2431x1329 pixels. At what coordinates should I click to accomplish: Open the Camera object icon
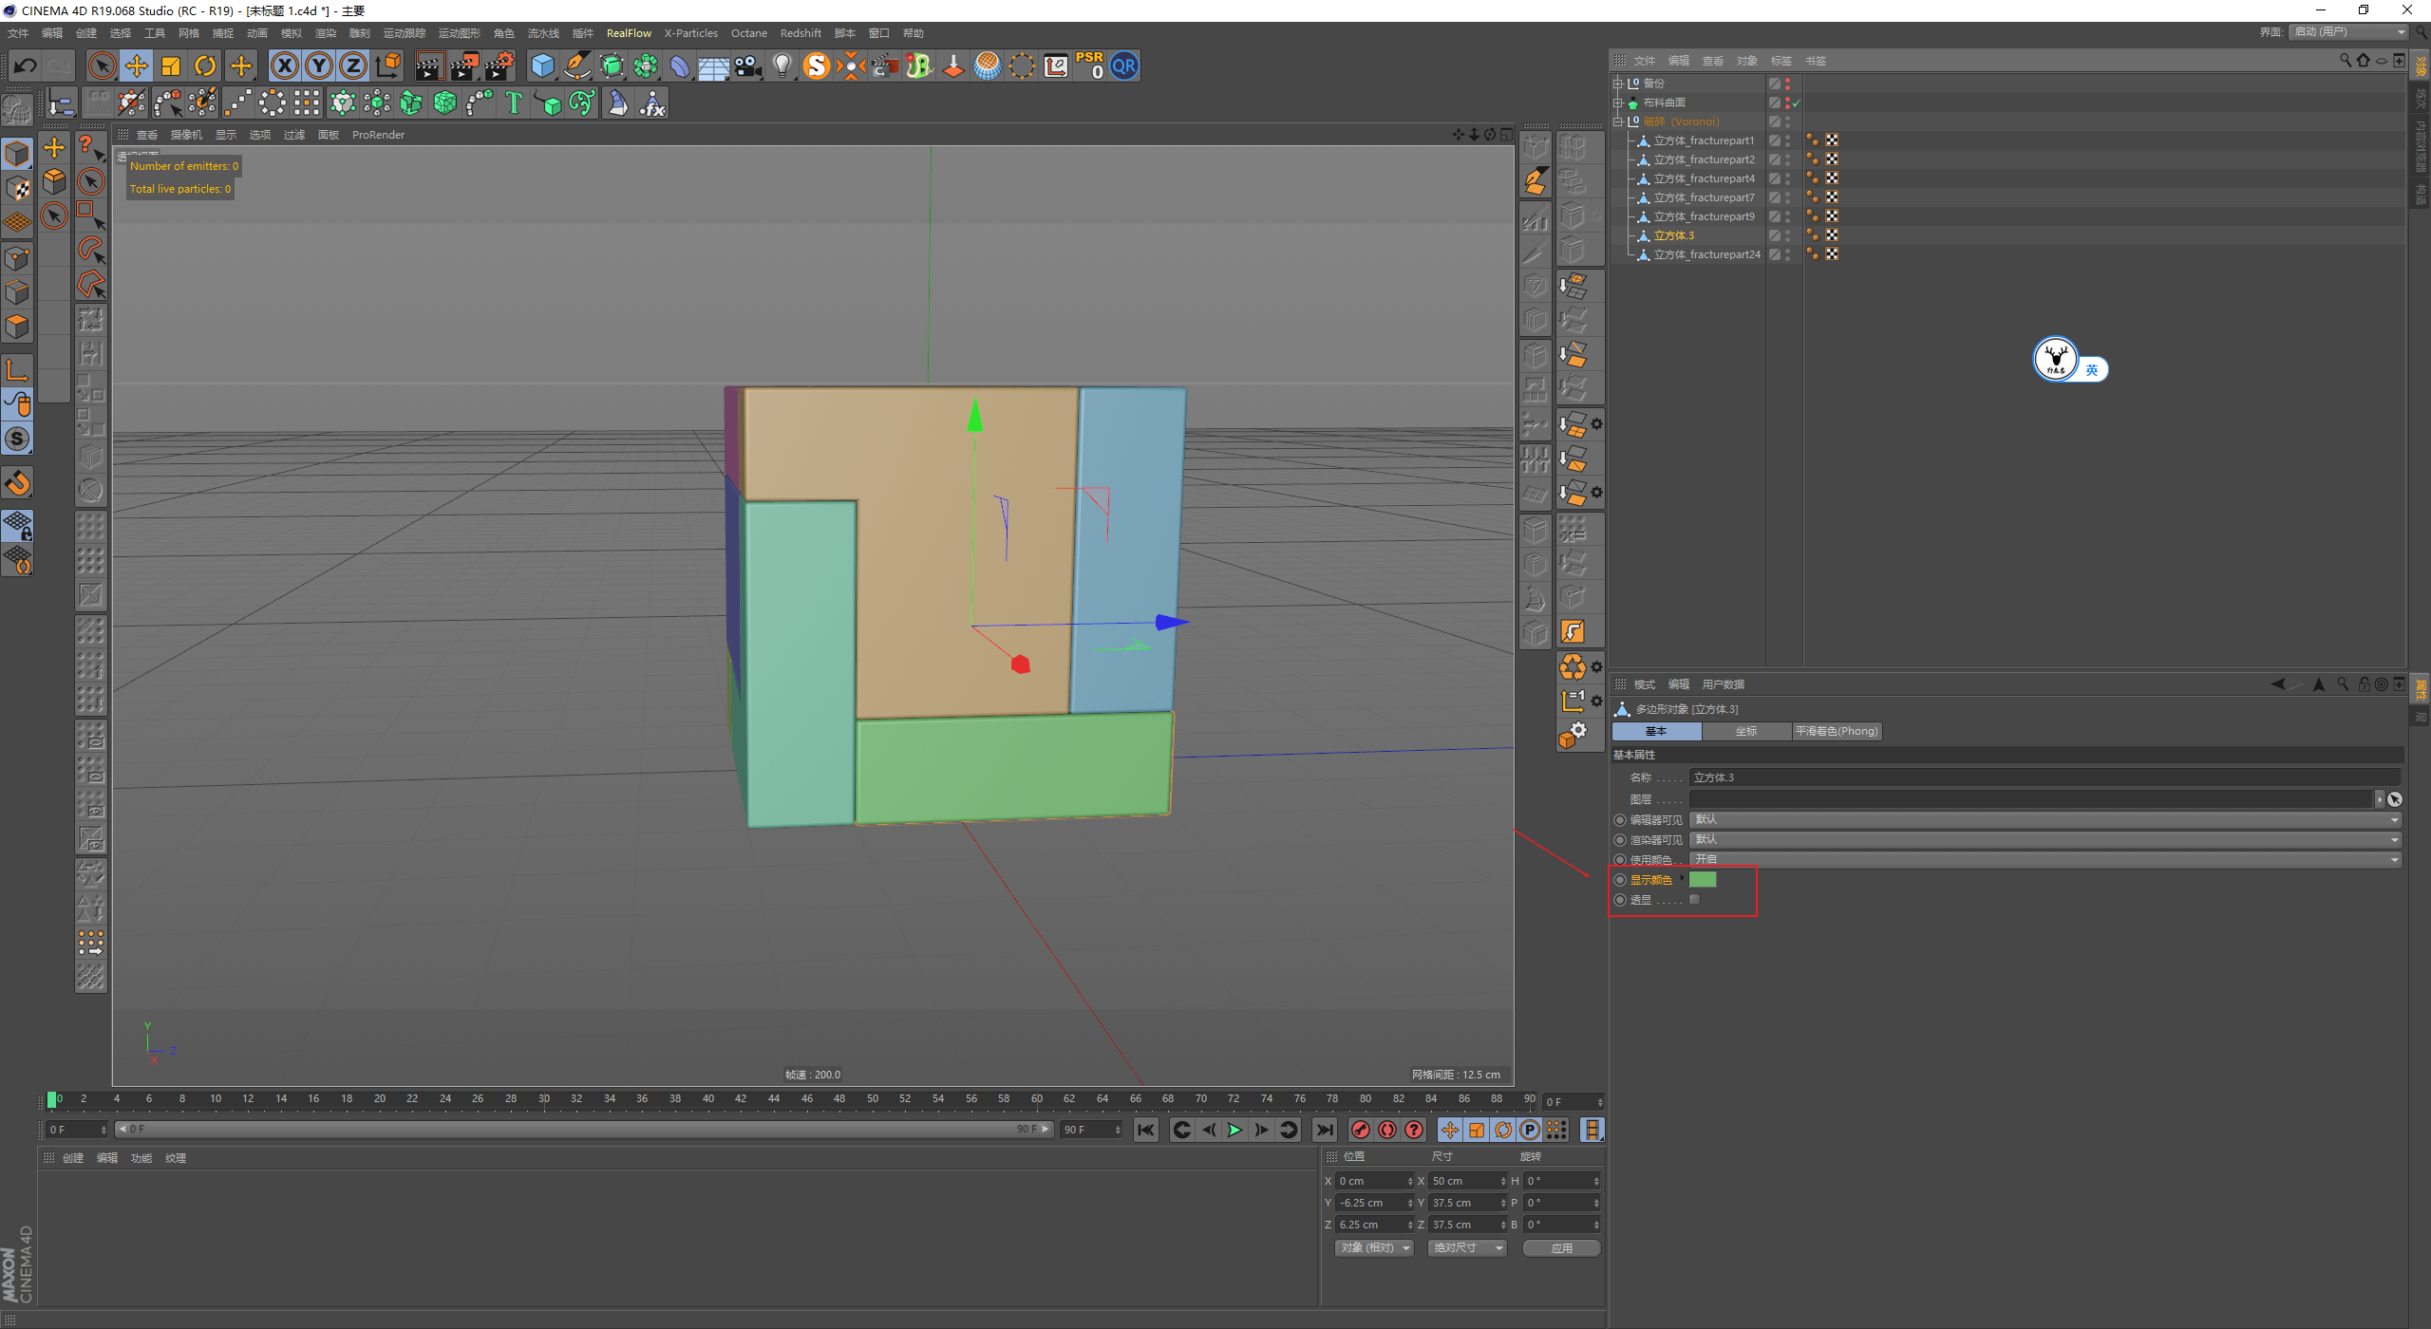[748, 66]
